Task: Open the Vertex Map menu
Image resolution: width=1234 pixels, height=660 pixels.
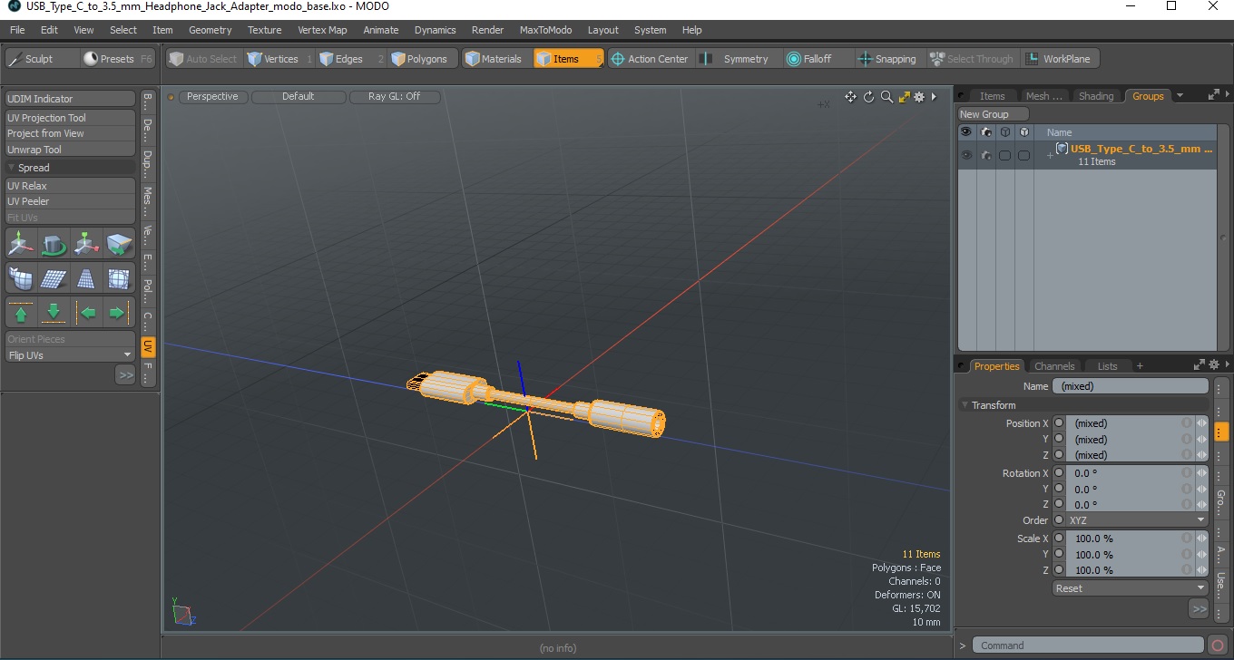Action: pos(322,30)
